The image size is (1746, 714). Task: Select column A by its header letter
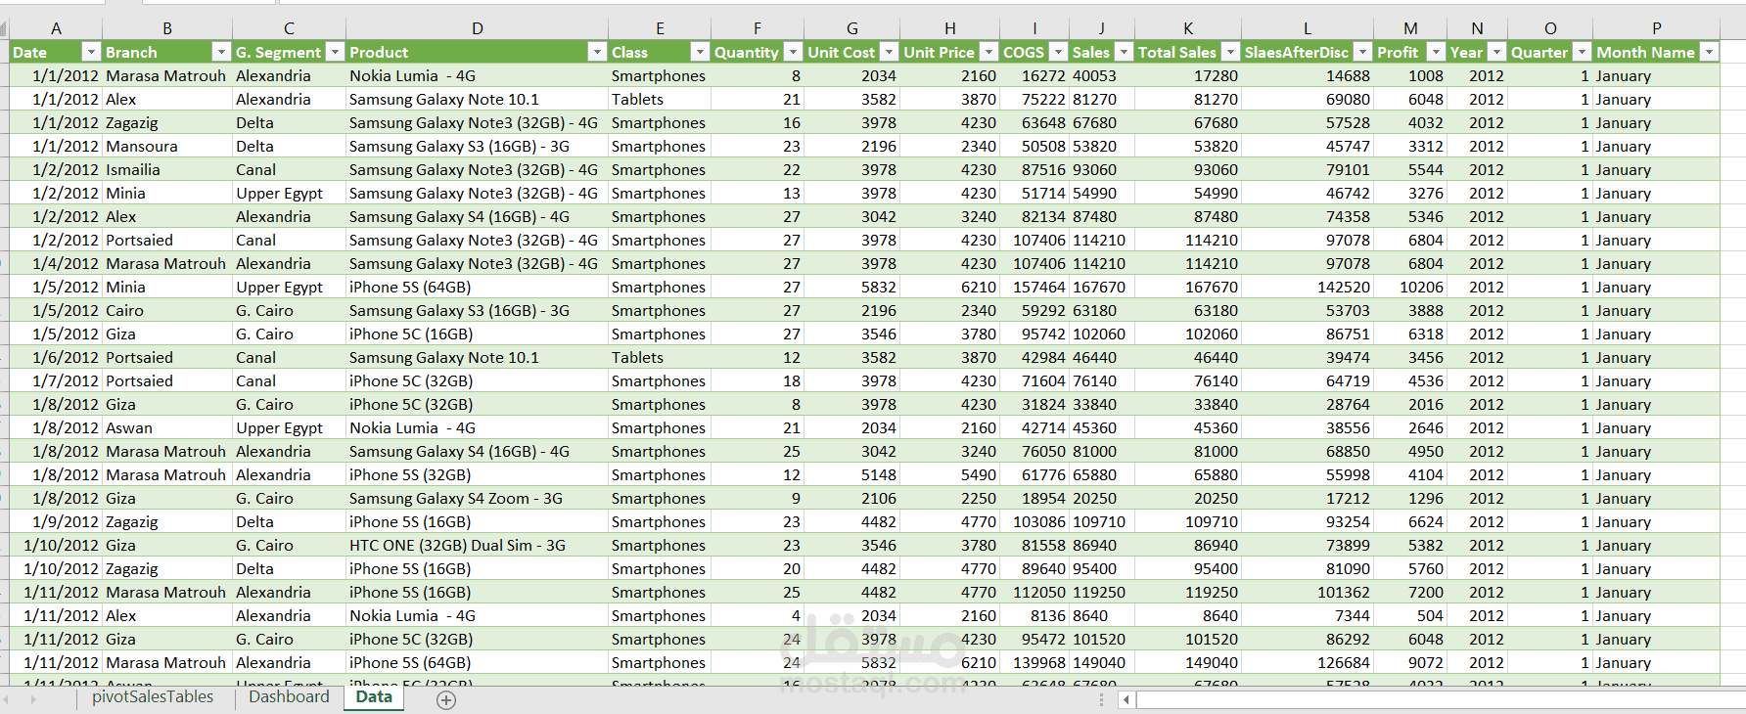56,28
